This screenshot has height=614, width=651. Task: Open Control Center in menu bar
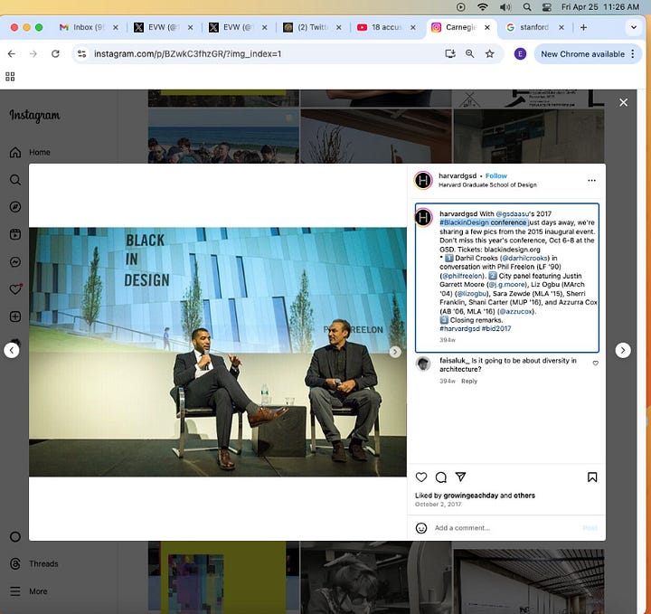pos(547,7)
